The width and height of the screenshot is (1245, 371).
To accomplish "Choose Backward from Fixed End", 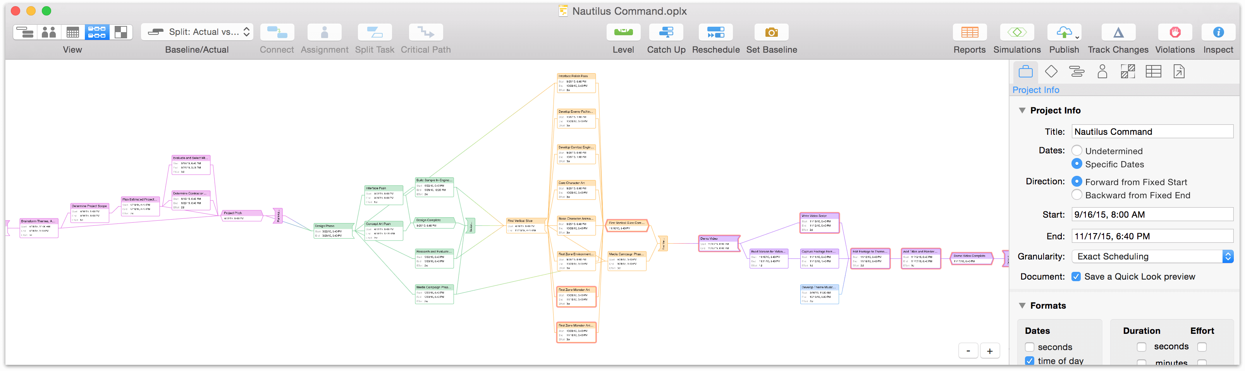I will click(1077, 195).
